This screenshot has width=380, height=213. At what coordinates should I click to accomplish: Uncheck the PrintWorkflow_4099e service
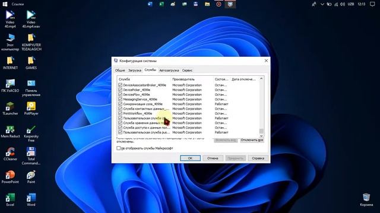click(x=120, y=114)
